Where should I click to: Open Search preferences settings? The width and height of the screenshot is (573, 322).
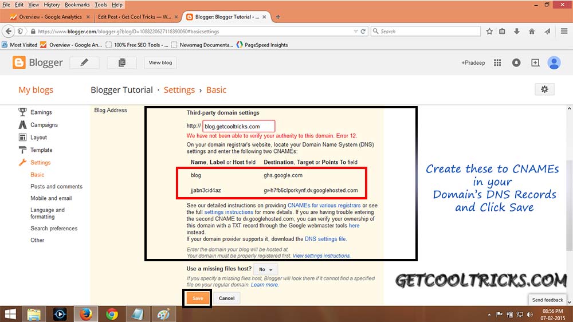point(54,229)
